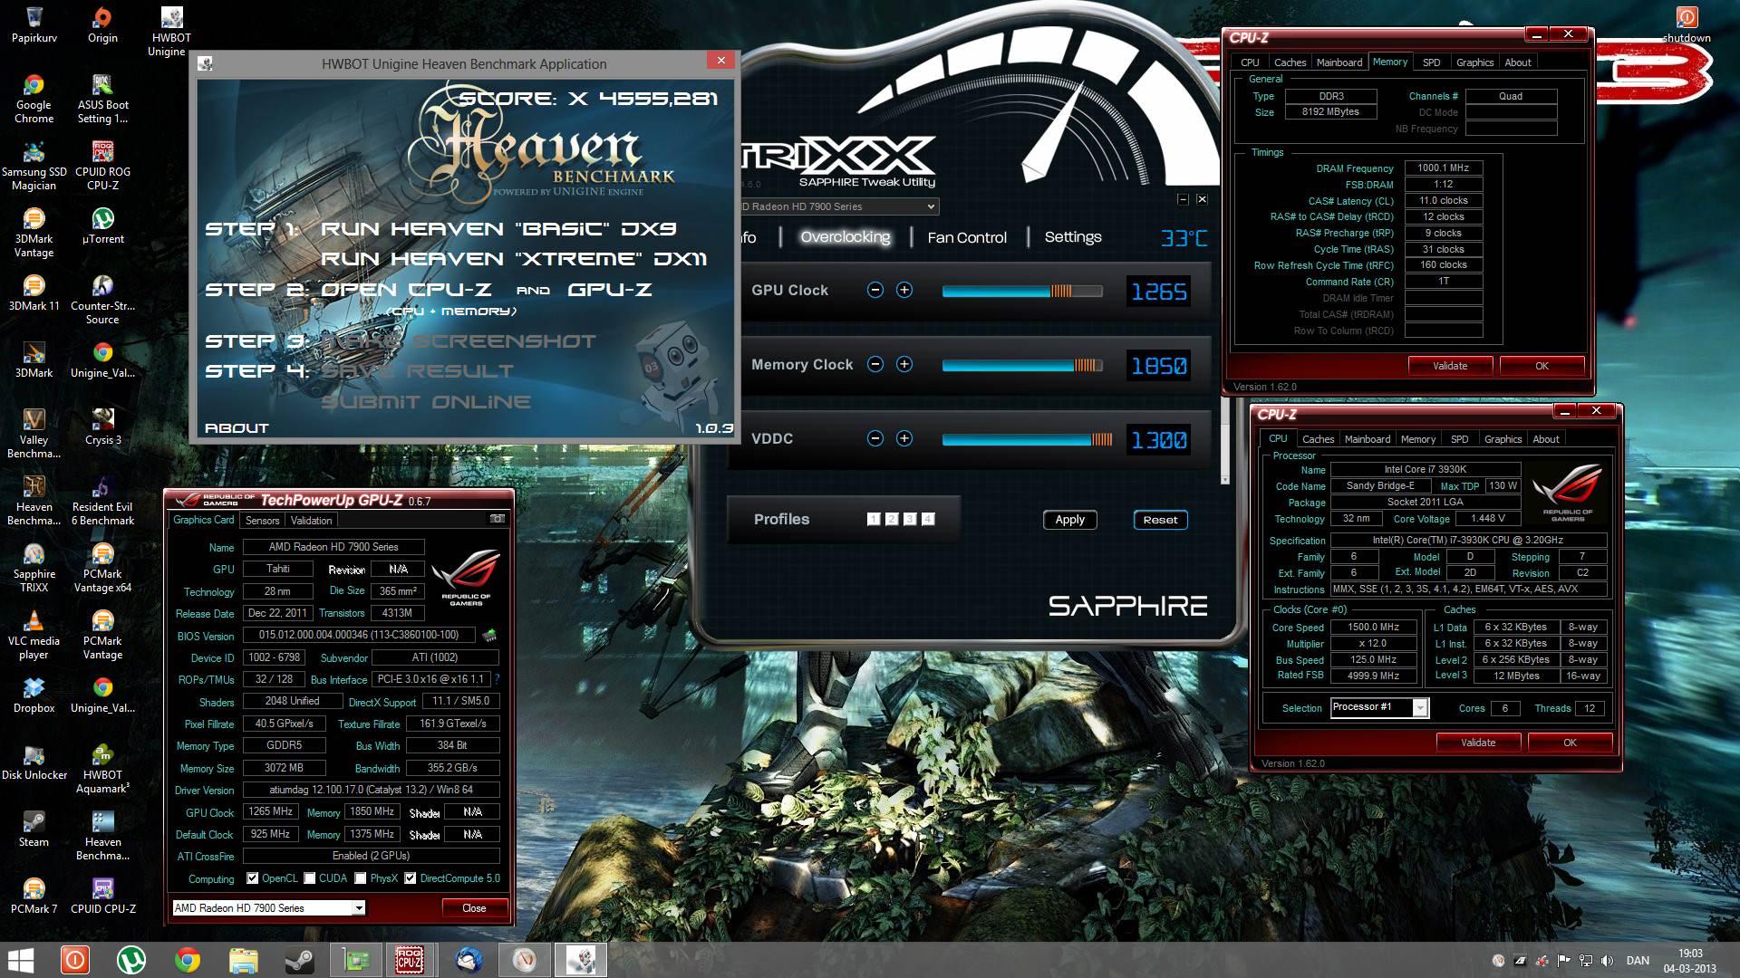Click GPU Clock value field 1265
Image resolution: width=1740 pixels, height=978 pixels.
point(1158,292)
